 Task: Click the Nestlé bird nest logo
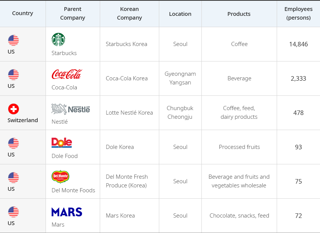[x=71, y=109]
